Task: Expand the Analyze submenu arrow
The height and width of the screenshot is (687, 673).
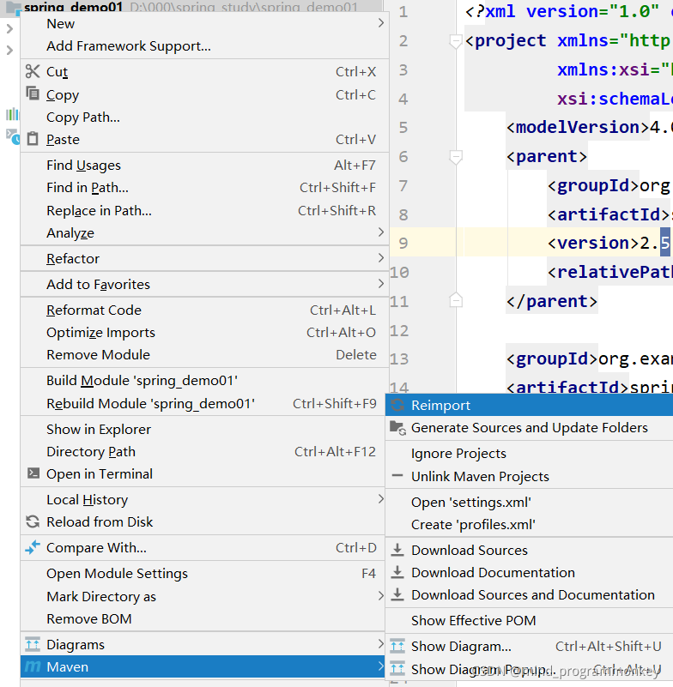Action: coord(380,232)
